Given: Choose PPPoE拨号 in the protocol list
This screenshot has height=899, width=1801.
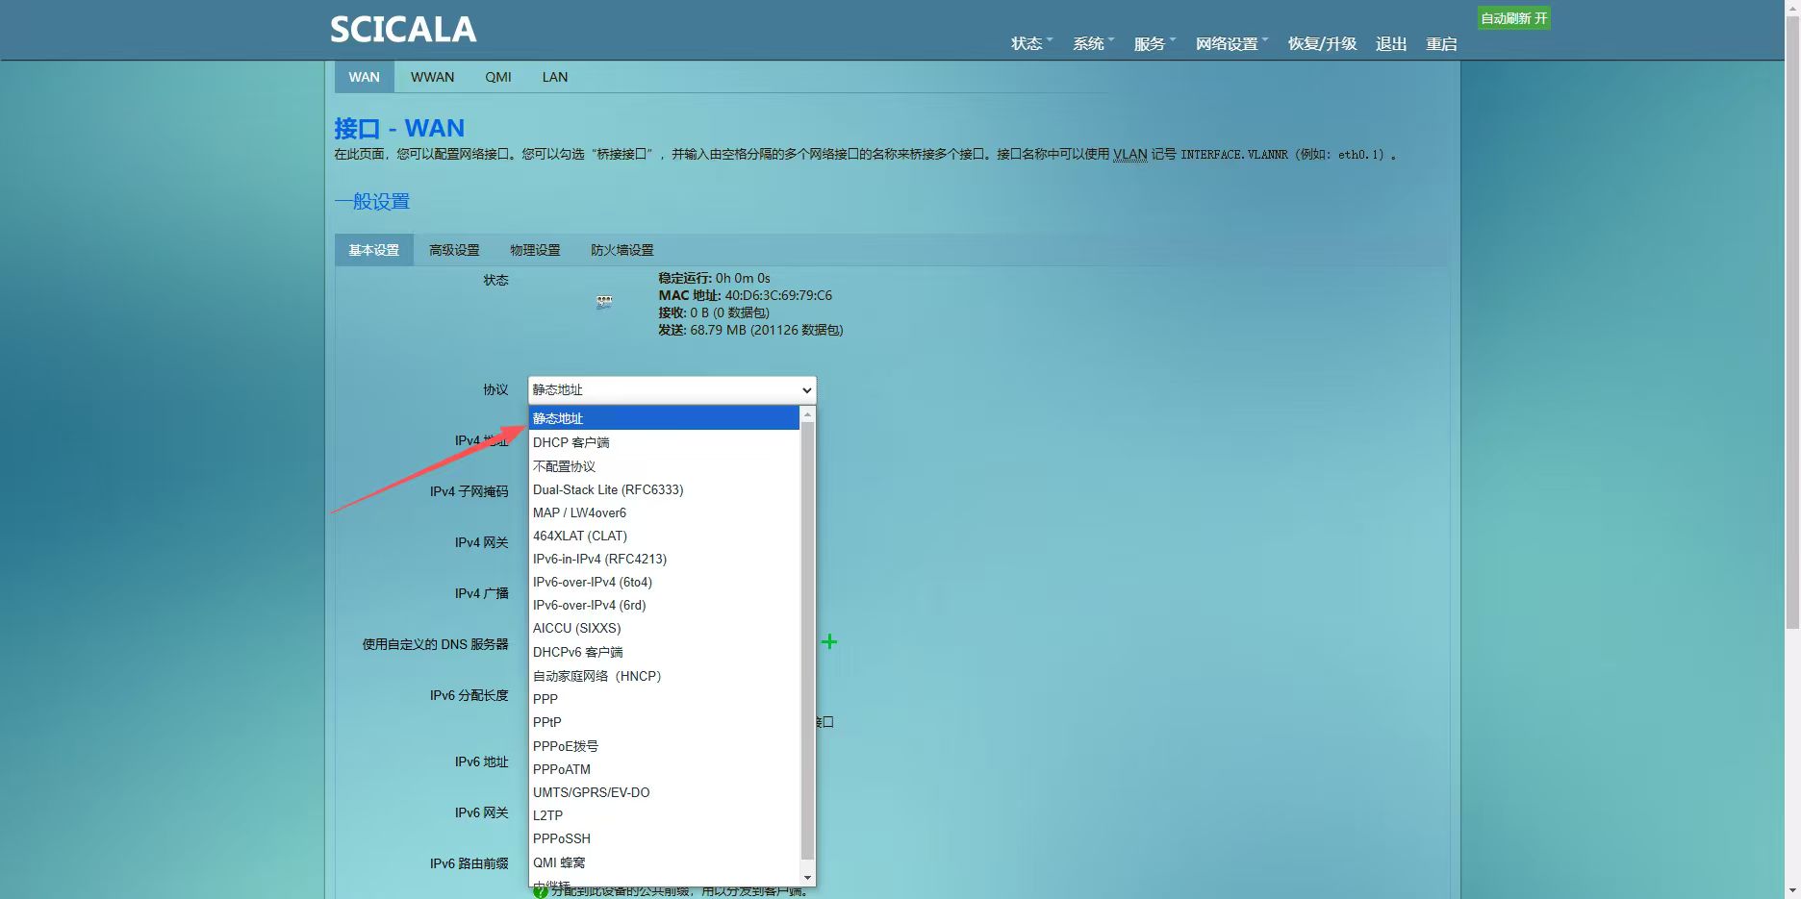Looking at the screenshot, I should pyautogui.click(x=566, y=746).
